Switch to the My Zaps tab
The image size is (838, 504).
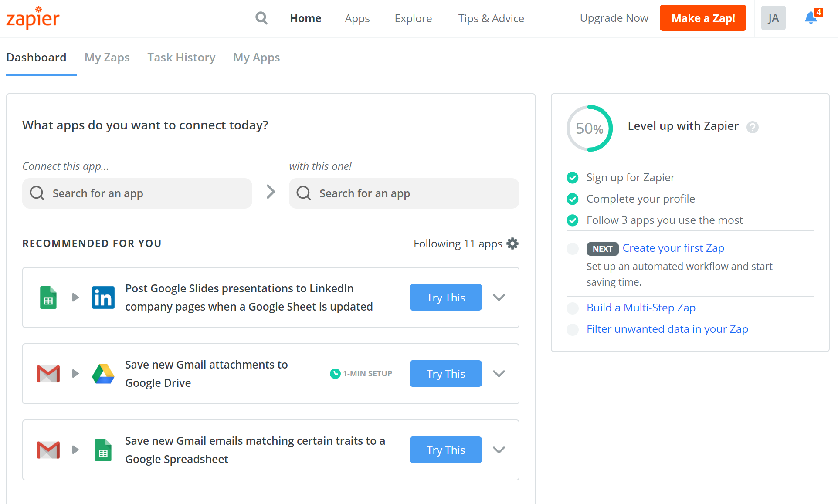(x=107, y=58)
